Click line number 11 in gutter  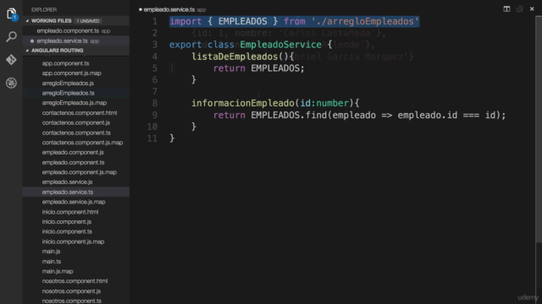tap(152, 138)
